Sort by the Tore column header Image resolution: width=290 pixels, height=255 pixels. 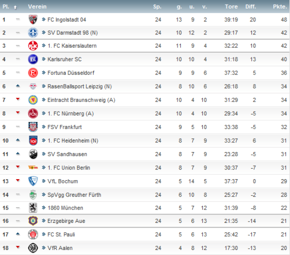tap(231, 7)
